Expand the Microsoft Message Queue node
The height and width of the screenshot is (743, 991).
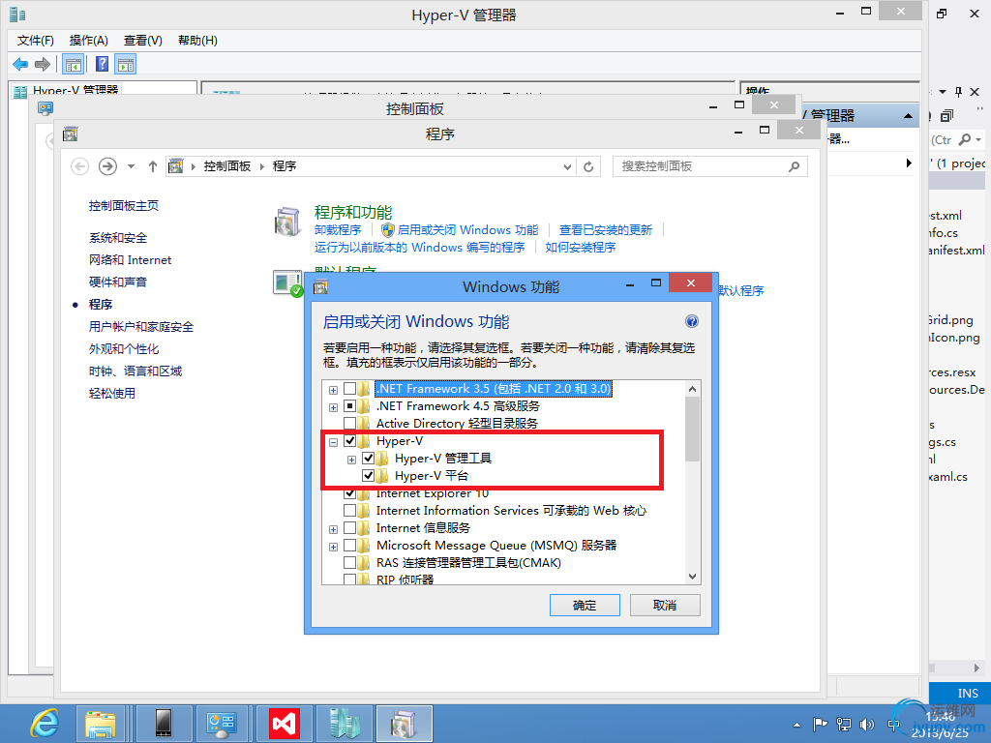[333, 547]
